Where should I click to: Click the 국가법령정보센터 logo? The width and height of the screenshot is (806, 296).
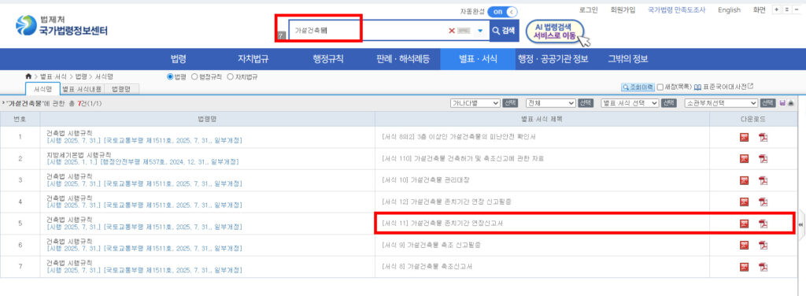pyautogui.click(x=61, y=26)
